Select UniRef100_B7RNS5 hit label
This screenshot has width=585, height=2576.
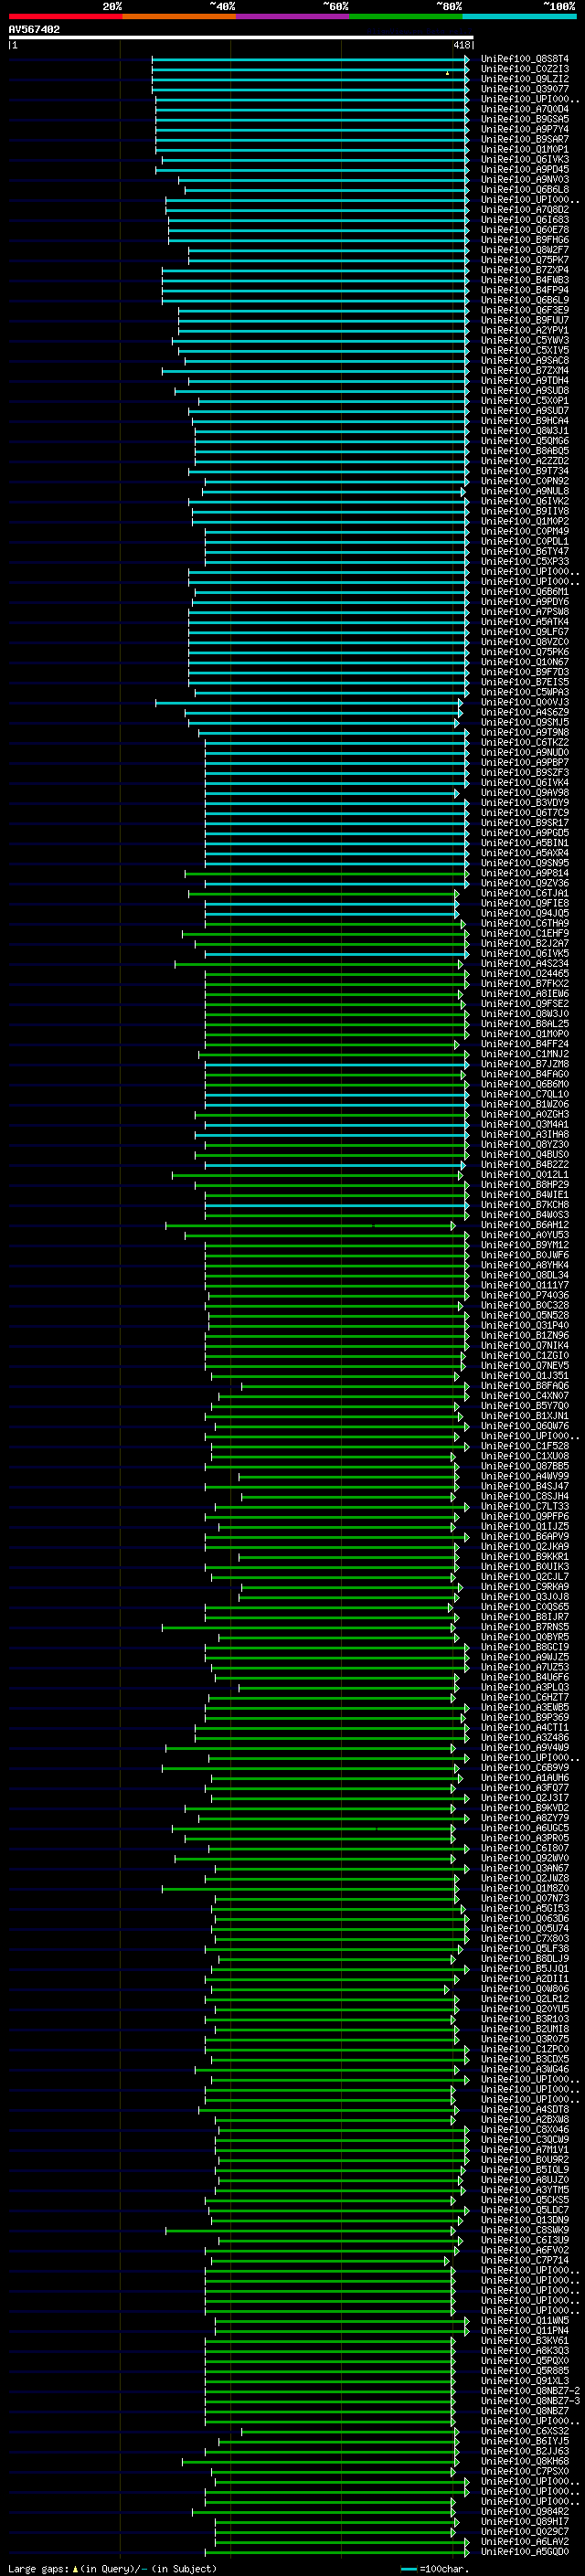click(x=524, y=1627)
